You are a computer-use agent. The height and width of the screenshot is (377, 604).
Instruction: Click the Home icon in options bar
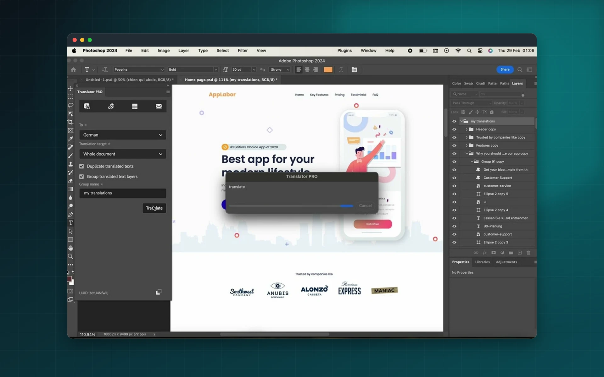point(73,69)
